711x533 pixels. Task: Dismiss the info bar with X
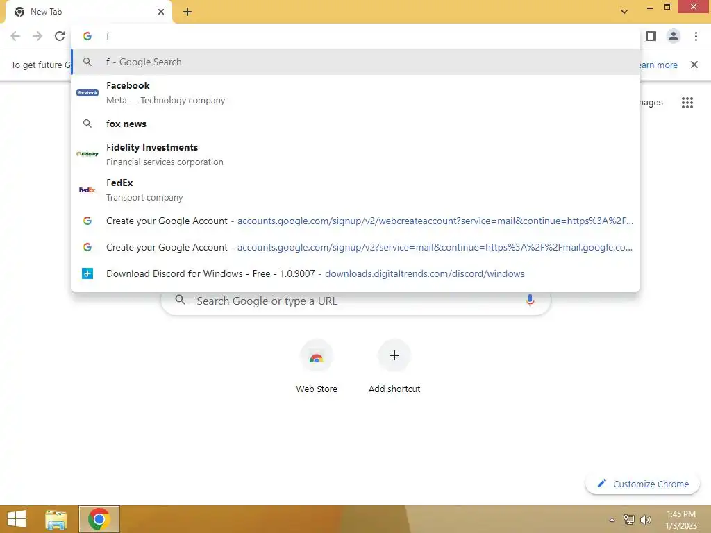694,65
